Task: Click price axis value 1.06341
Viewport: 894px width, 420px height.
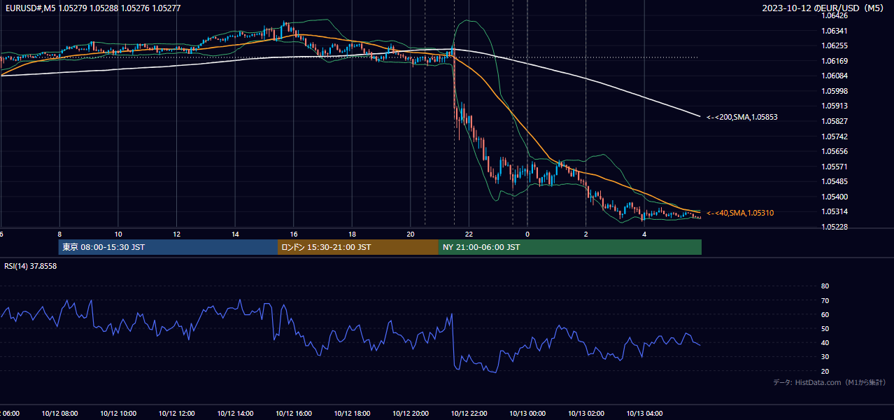Action: point(834,31)
